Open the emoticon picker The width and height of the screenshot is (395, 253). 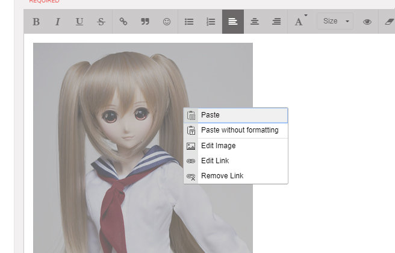pyautogui.click(x=167, y=22)
